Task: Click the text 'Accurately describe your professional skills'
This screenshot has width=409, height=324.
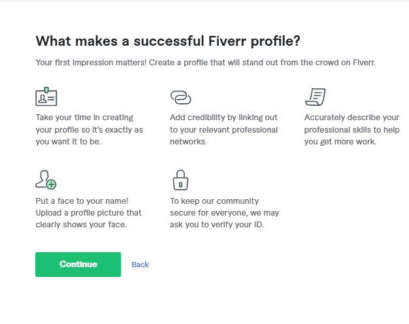Action: click(x=352, y=123)
